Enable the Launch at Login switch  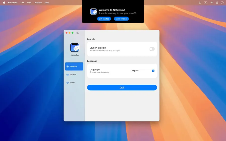tap(152, 49)
